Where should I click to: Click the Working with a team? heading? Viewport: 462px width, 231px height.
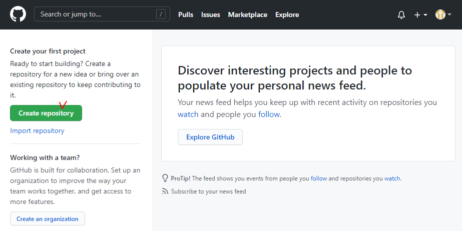click(45, 157)
